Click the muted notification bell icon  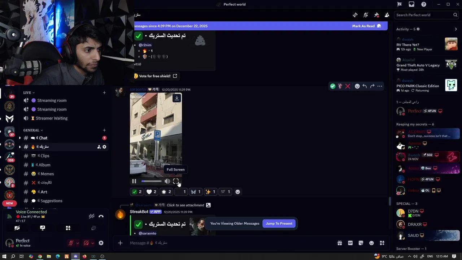(366, 15)
